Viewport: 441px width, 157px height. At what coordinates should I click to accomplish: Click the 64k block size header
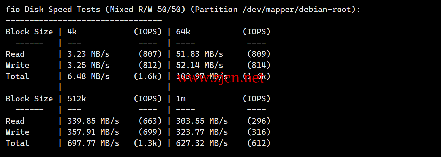tap(183, 32)
